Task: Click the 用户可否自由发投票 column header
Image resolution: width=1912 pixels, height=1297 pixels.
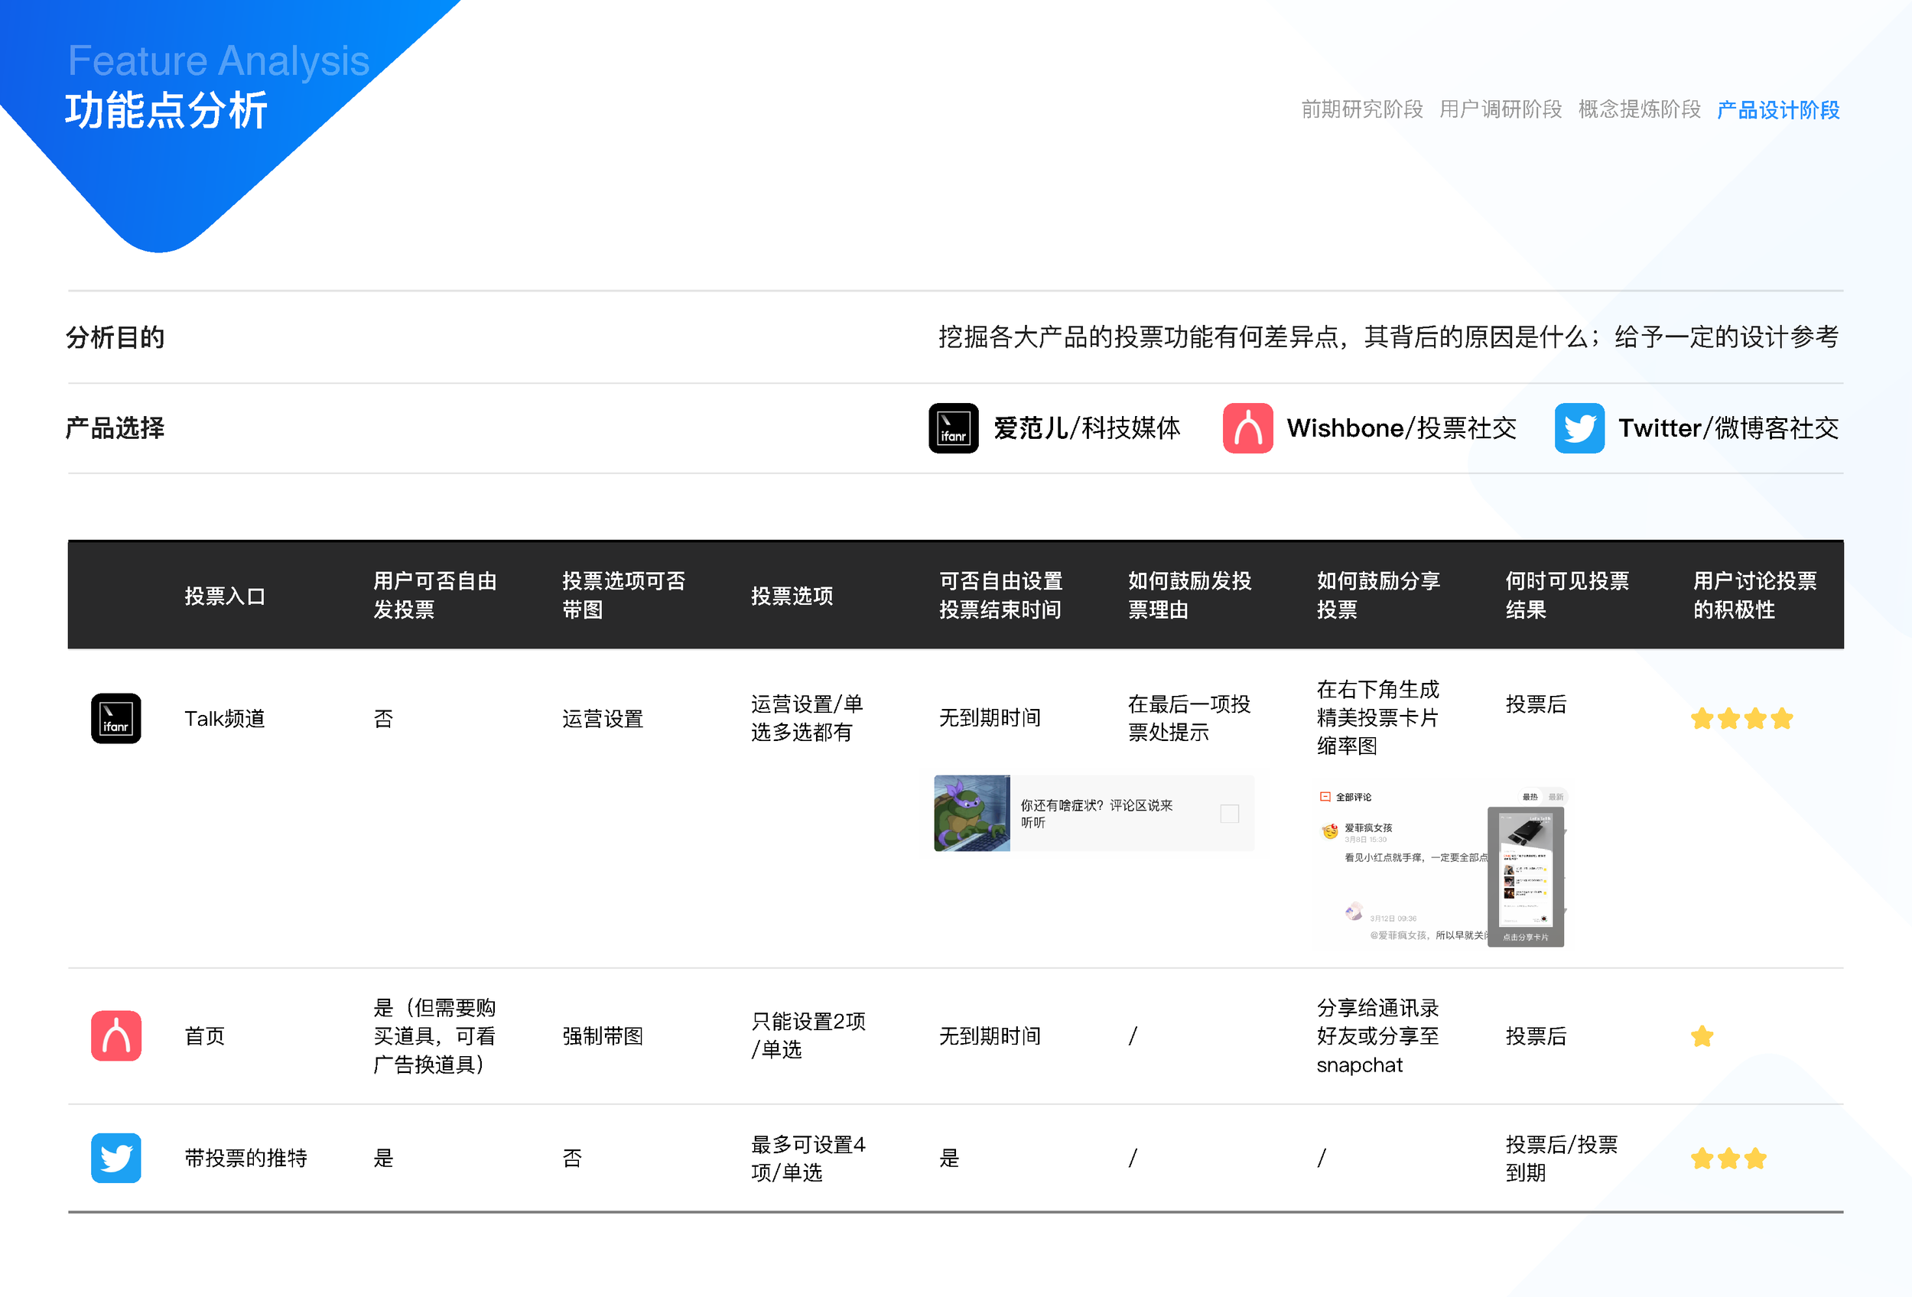Action: pos(435,596)
